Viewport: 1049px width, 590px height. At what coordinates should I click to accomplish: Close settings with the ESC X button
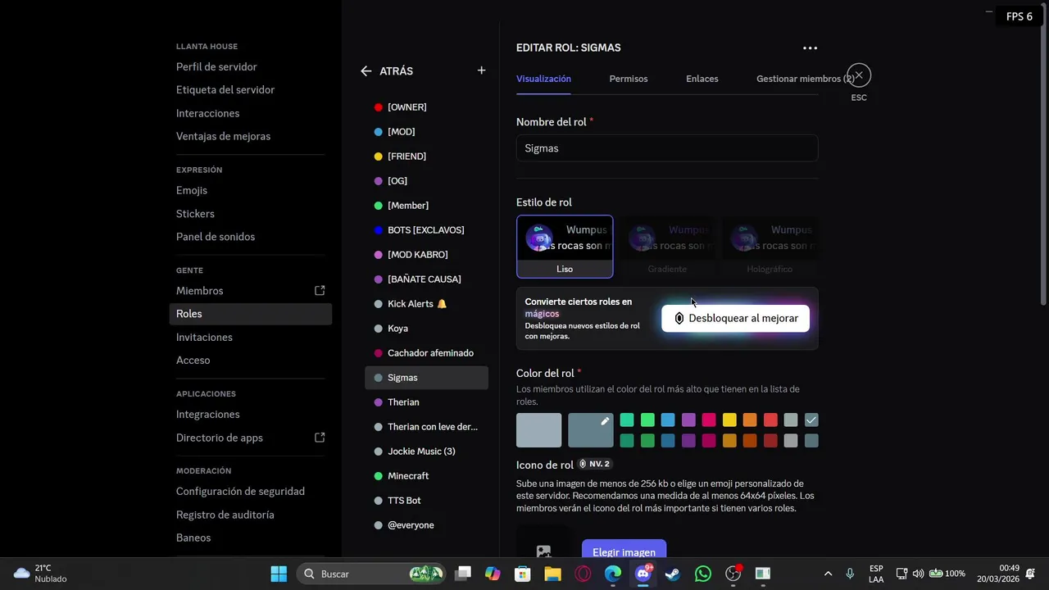[x=859, y=75]
